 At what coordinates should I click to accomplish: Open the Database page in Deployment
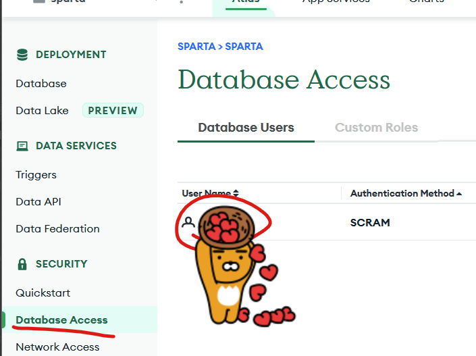(41, 84)
